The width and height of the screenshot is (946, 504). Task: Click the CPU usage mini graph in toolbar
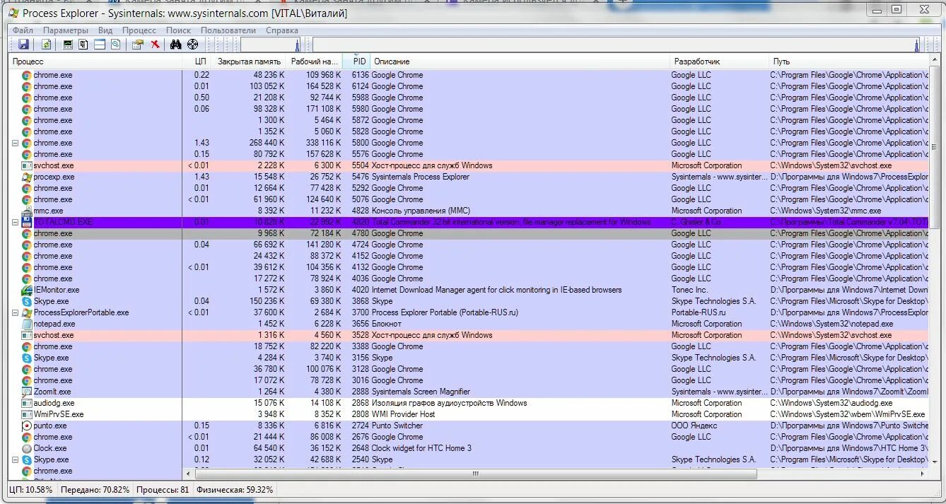click(271, 45)
